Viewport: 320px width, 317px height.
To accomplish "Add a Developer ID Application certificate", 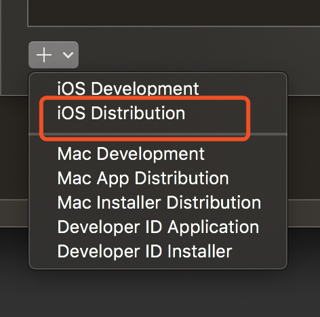I will (158, 227).
